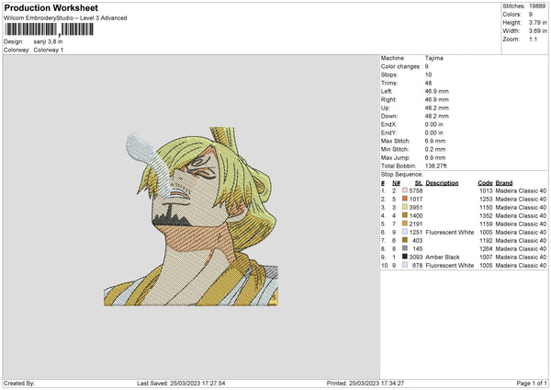The height and width of the screenshot is (390, 551).
Task: Select thread code 1192 in the table
Action: pyautogui.click(x=486, y=240)
